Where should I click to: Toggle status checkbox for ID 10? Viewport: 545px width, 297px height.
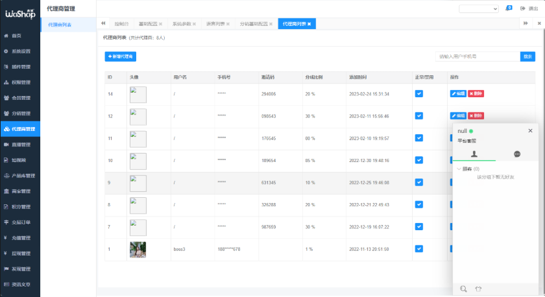[419, 160]
